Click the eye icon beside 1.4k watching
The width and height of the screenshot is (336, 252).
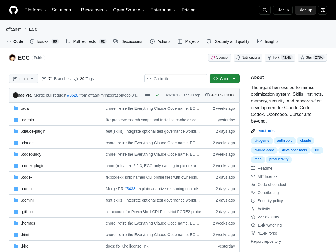(x=253, y=225)
